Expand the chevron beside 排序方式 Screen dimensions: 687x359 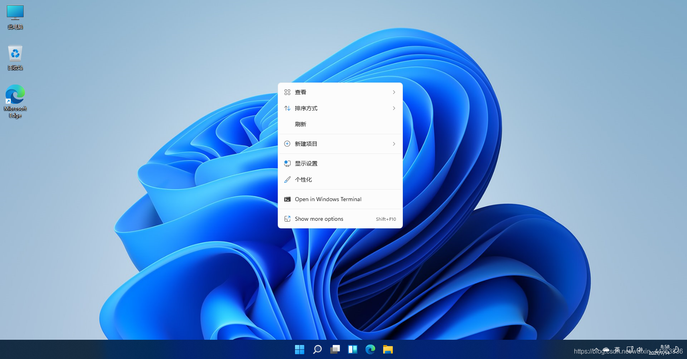(394, 108)
